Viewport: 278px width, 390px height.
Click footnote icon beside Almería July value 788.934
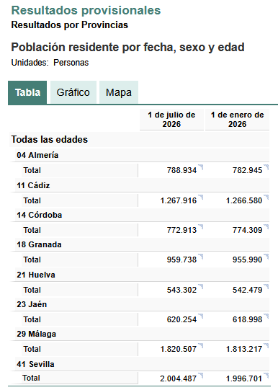pos(200,167)
